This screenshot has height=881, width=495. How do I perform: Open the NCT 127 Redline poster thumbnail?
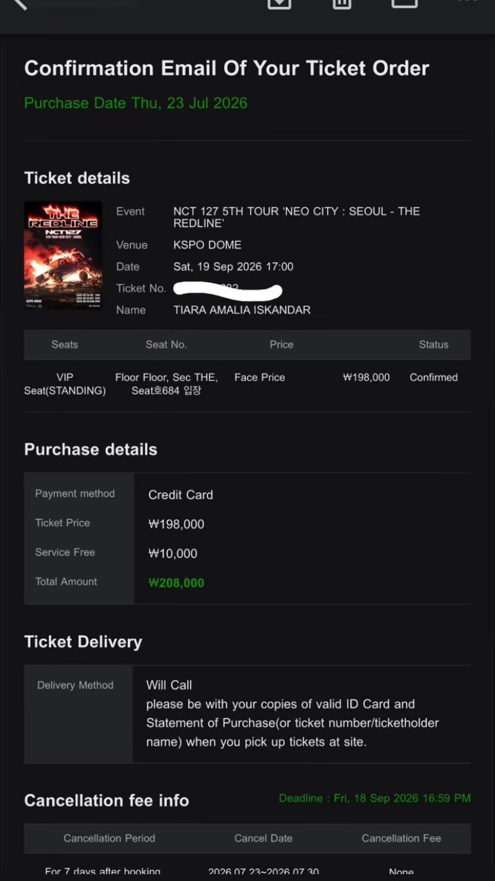63,255
